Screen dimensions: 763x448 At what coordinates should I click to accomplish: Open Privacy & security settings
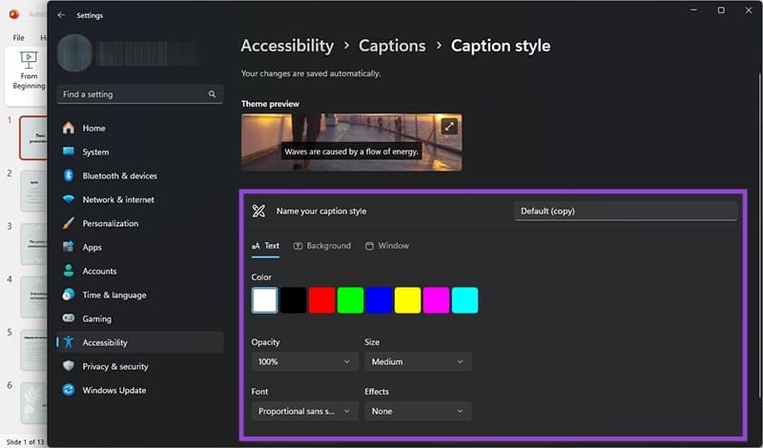click(114, 366)
